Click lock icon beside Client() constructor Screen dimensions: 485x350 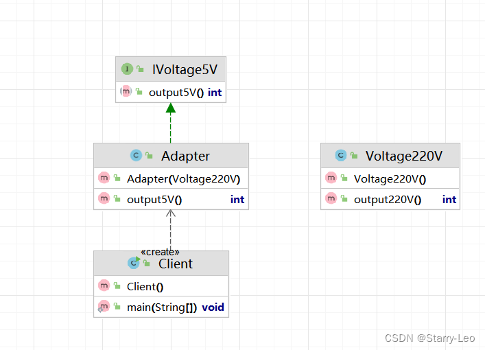tap(117, 285)
